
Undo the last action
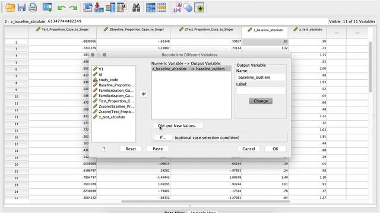coord(62,8)
